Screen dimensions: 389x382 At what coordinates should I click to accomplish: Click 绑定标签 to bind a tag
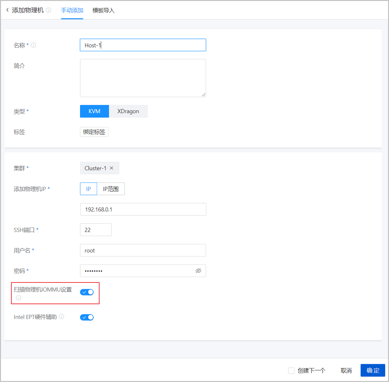(94, 132)
